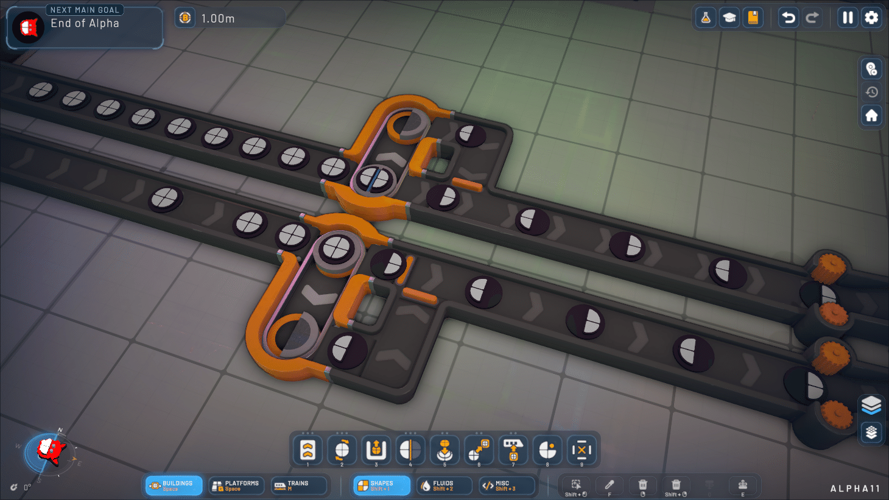889x500 pixels.
Task: Pause the game simulation
Action: pos(848,18)
